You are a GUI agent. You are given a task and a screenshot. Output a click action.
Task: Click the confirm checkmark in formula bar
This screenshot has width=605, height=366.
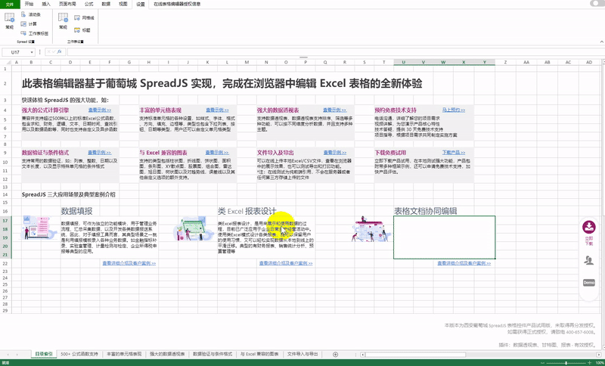pos(54,51)
